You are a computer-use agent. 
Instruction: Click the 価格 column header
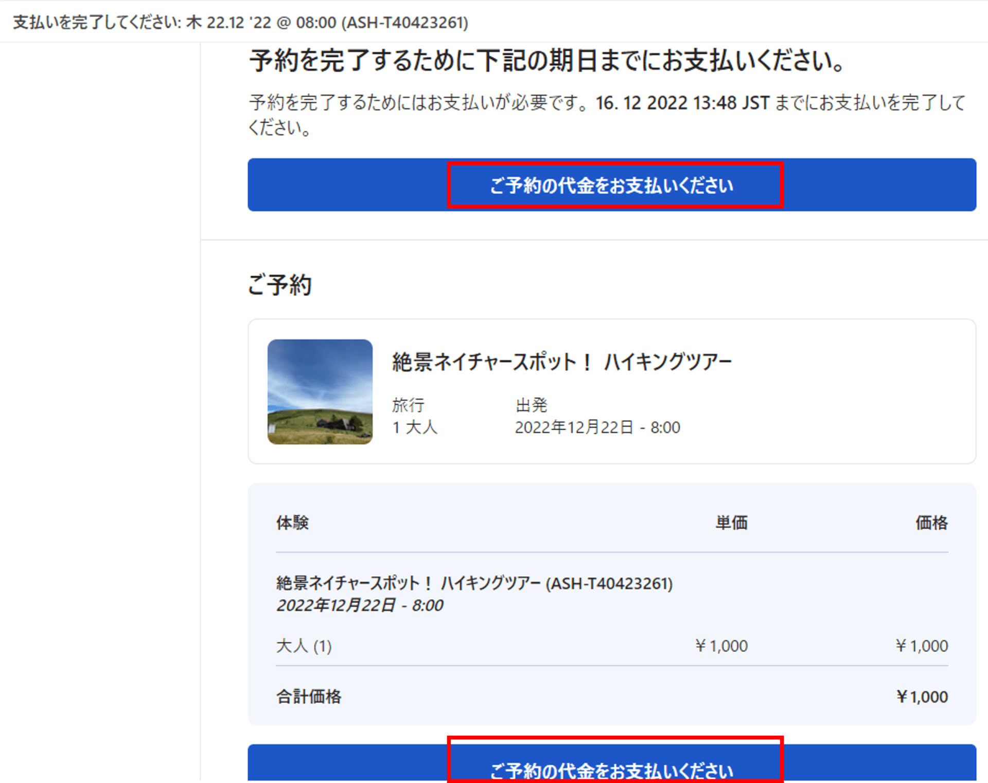[x=931, y=523]
